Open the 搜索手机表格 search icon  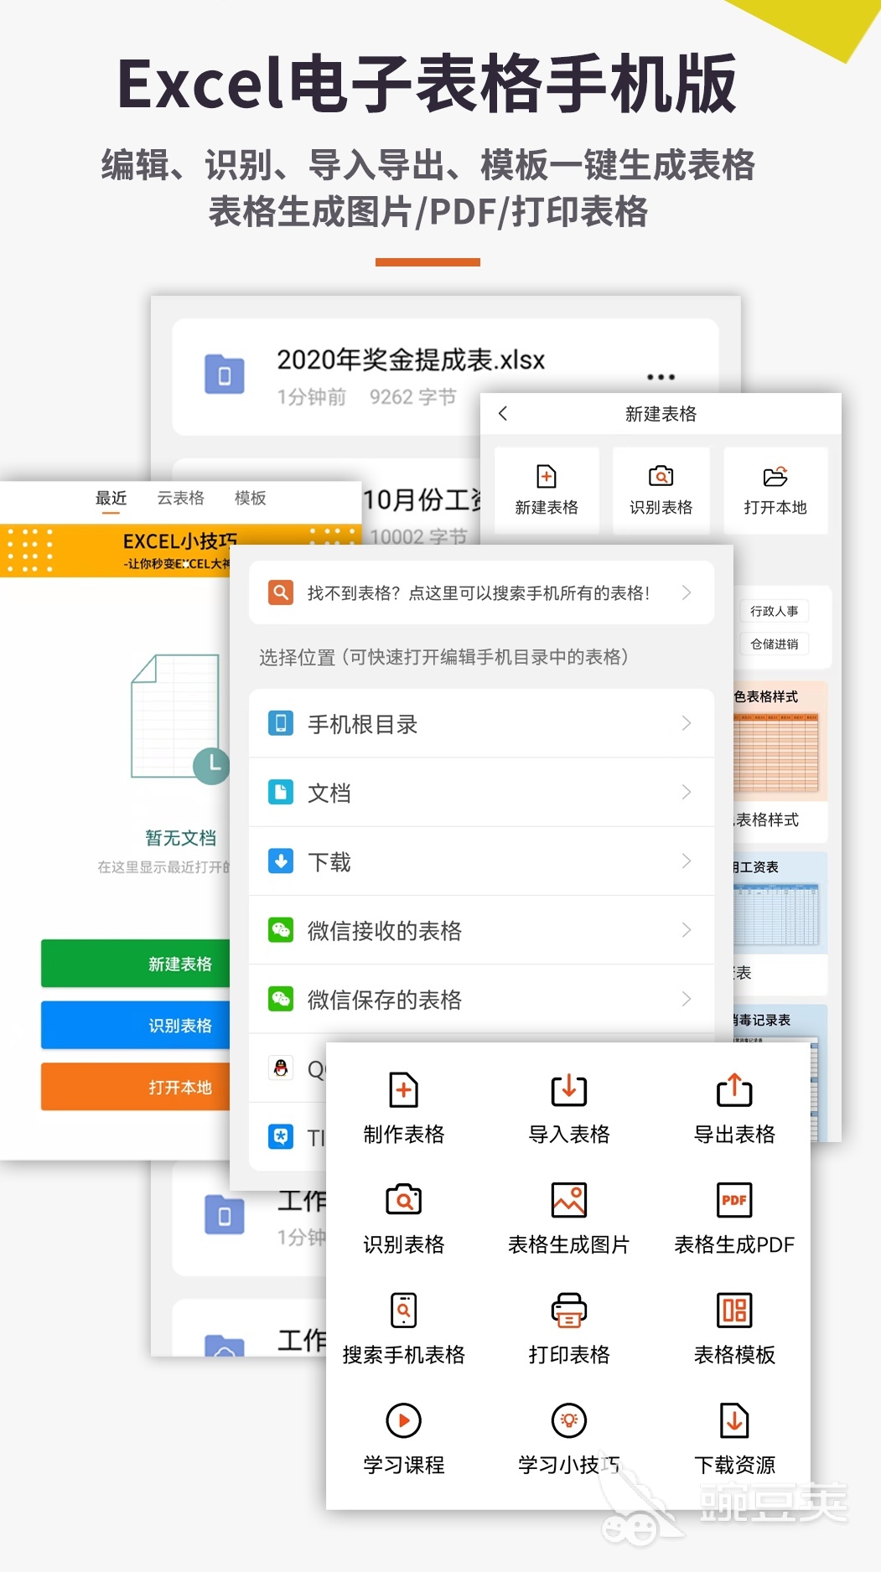point(403,1311)
